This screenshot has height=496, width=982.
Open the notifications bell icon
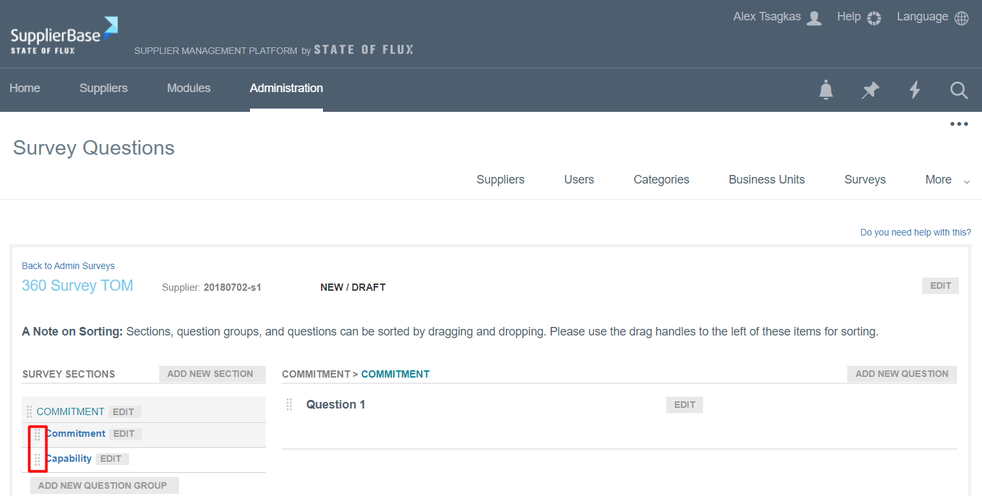tap(826, 89)
